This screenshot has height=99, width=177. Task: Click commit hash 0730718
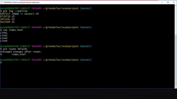click(x=5, y=16)
